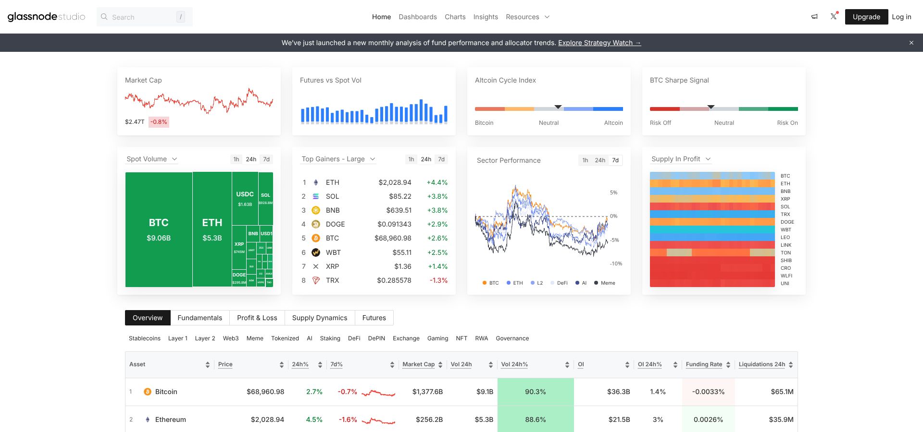Switch Spot Volume to 1h timeframe

point(236,159)
